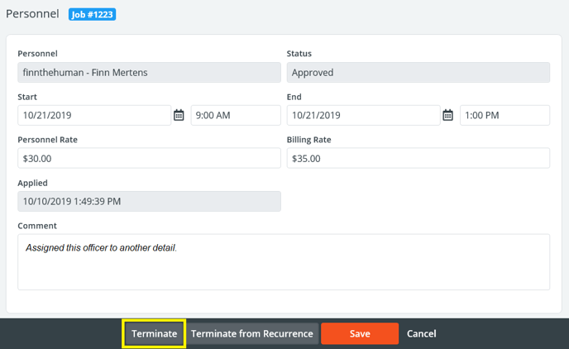Image resolution: width=569 pixels, height=349 pixels.
Task: Edit the 9:00 AM start time field
Action: 236,116
